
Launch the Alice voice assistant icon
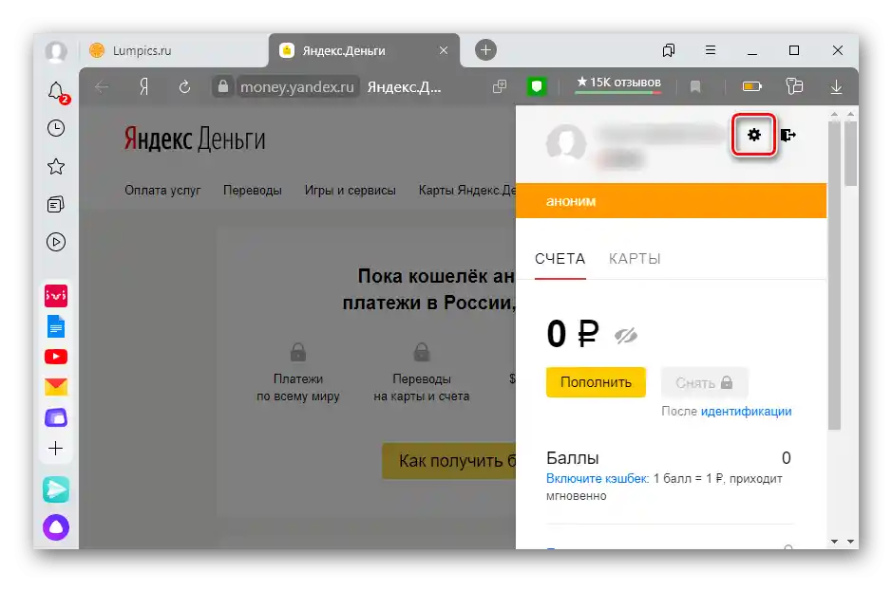(x=56, y=527)
